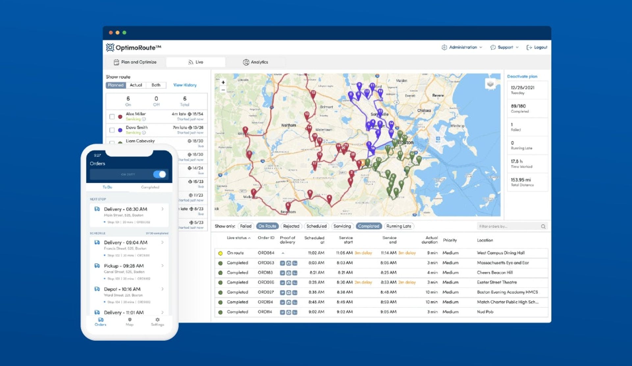632x366 pixels.
Task: Tap the truck icon of Delivery 08:30 AM
Action: tap(97, 209)
